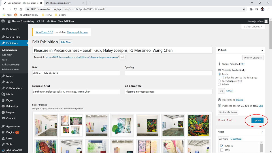Viewport: 272px width, 153px height.
Task: Click the View Exhibition admin bar item
Action: (66, 21)
